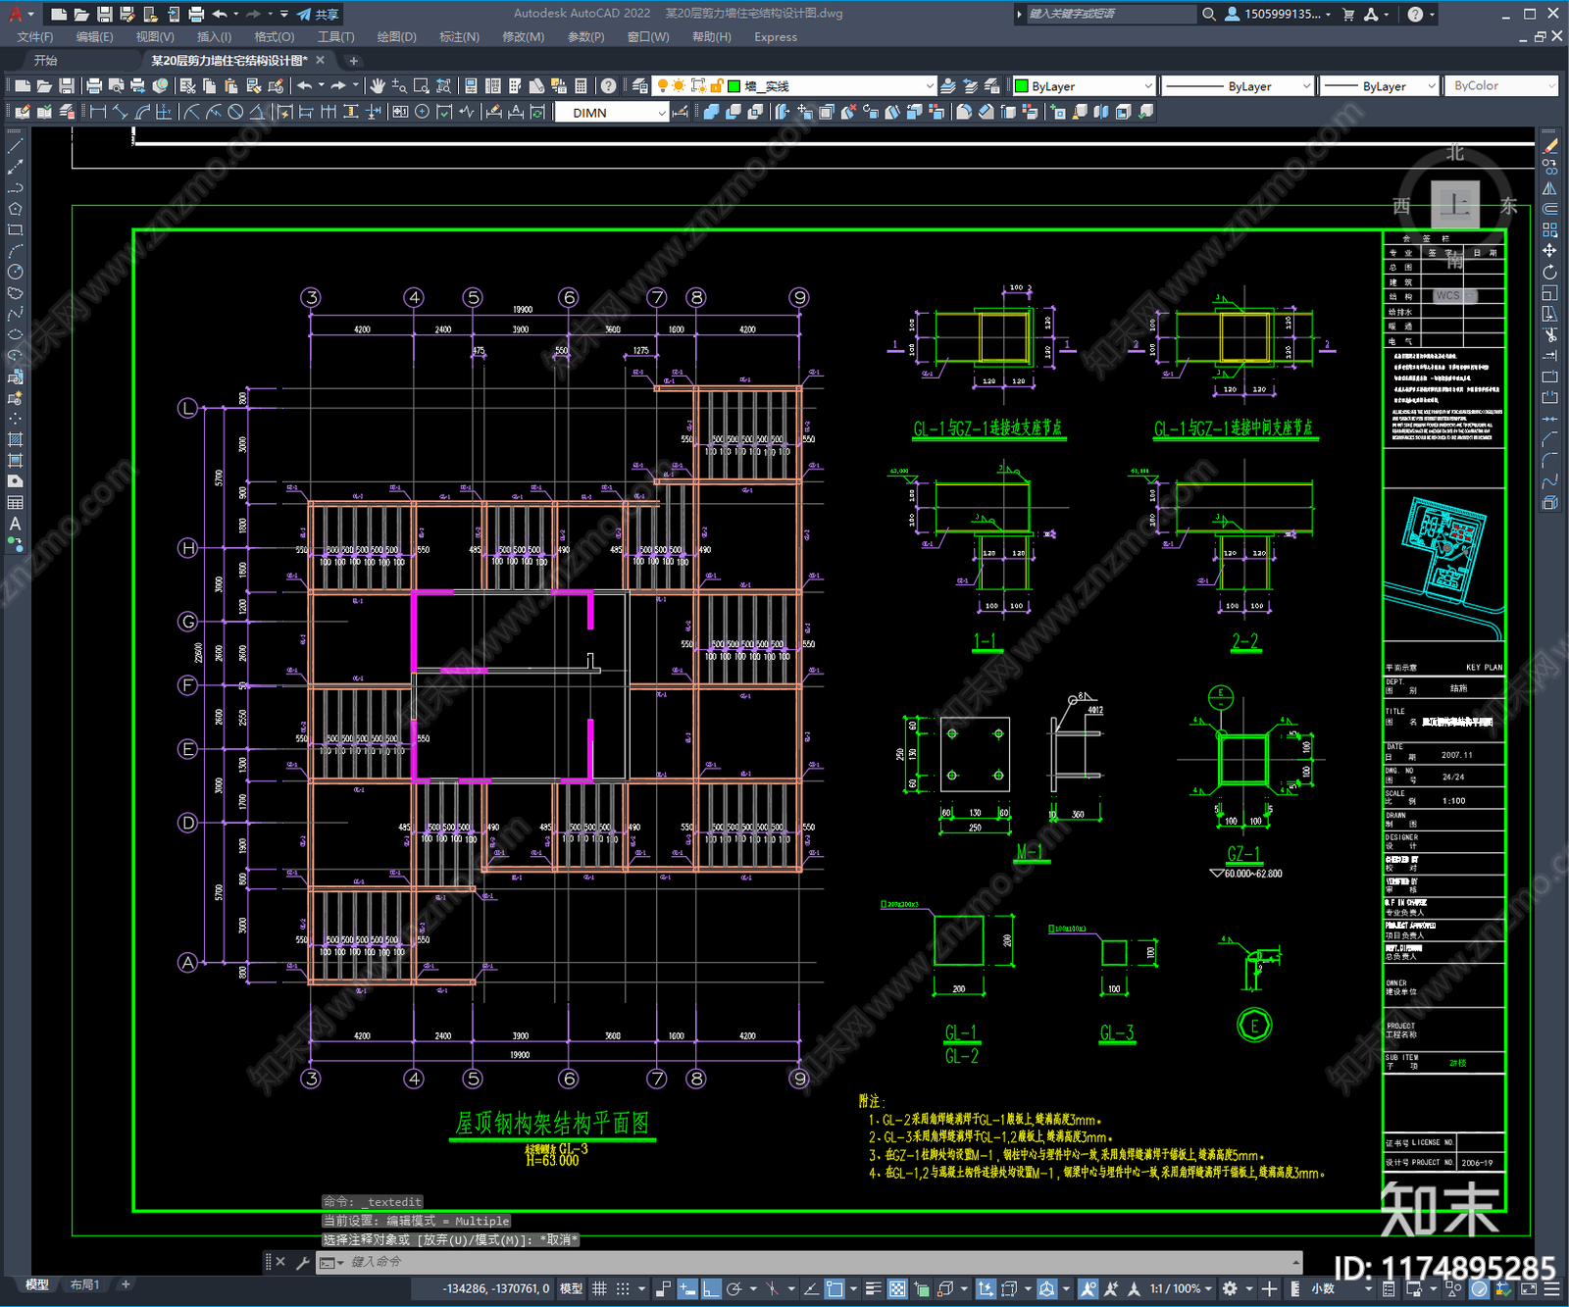1569x1307 pixels.
Task: Select the Linear dimension tool
Action: (98, 113)
